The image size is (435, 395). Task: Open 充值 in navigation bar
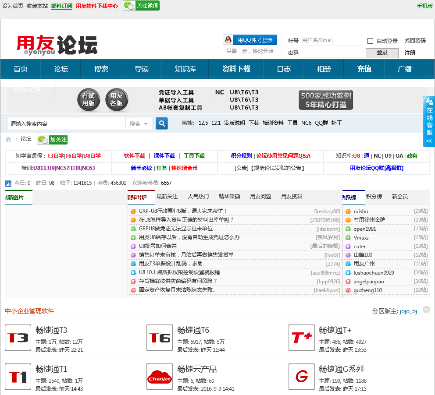(364, 69)
